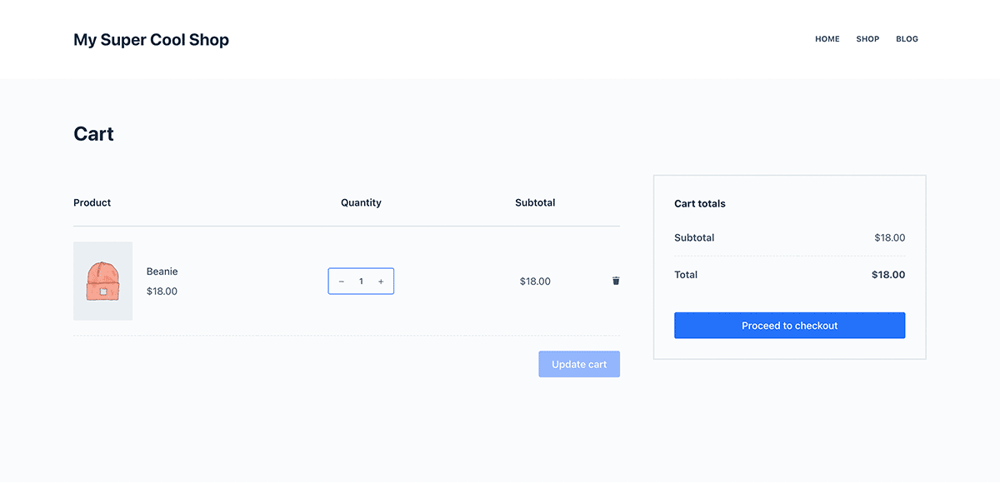Navigate to HOME

[x=827, y=38]
